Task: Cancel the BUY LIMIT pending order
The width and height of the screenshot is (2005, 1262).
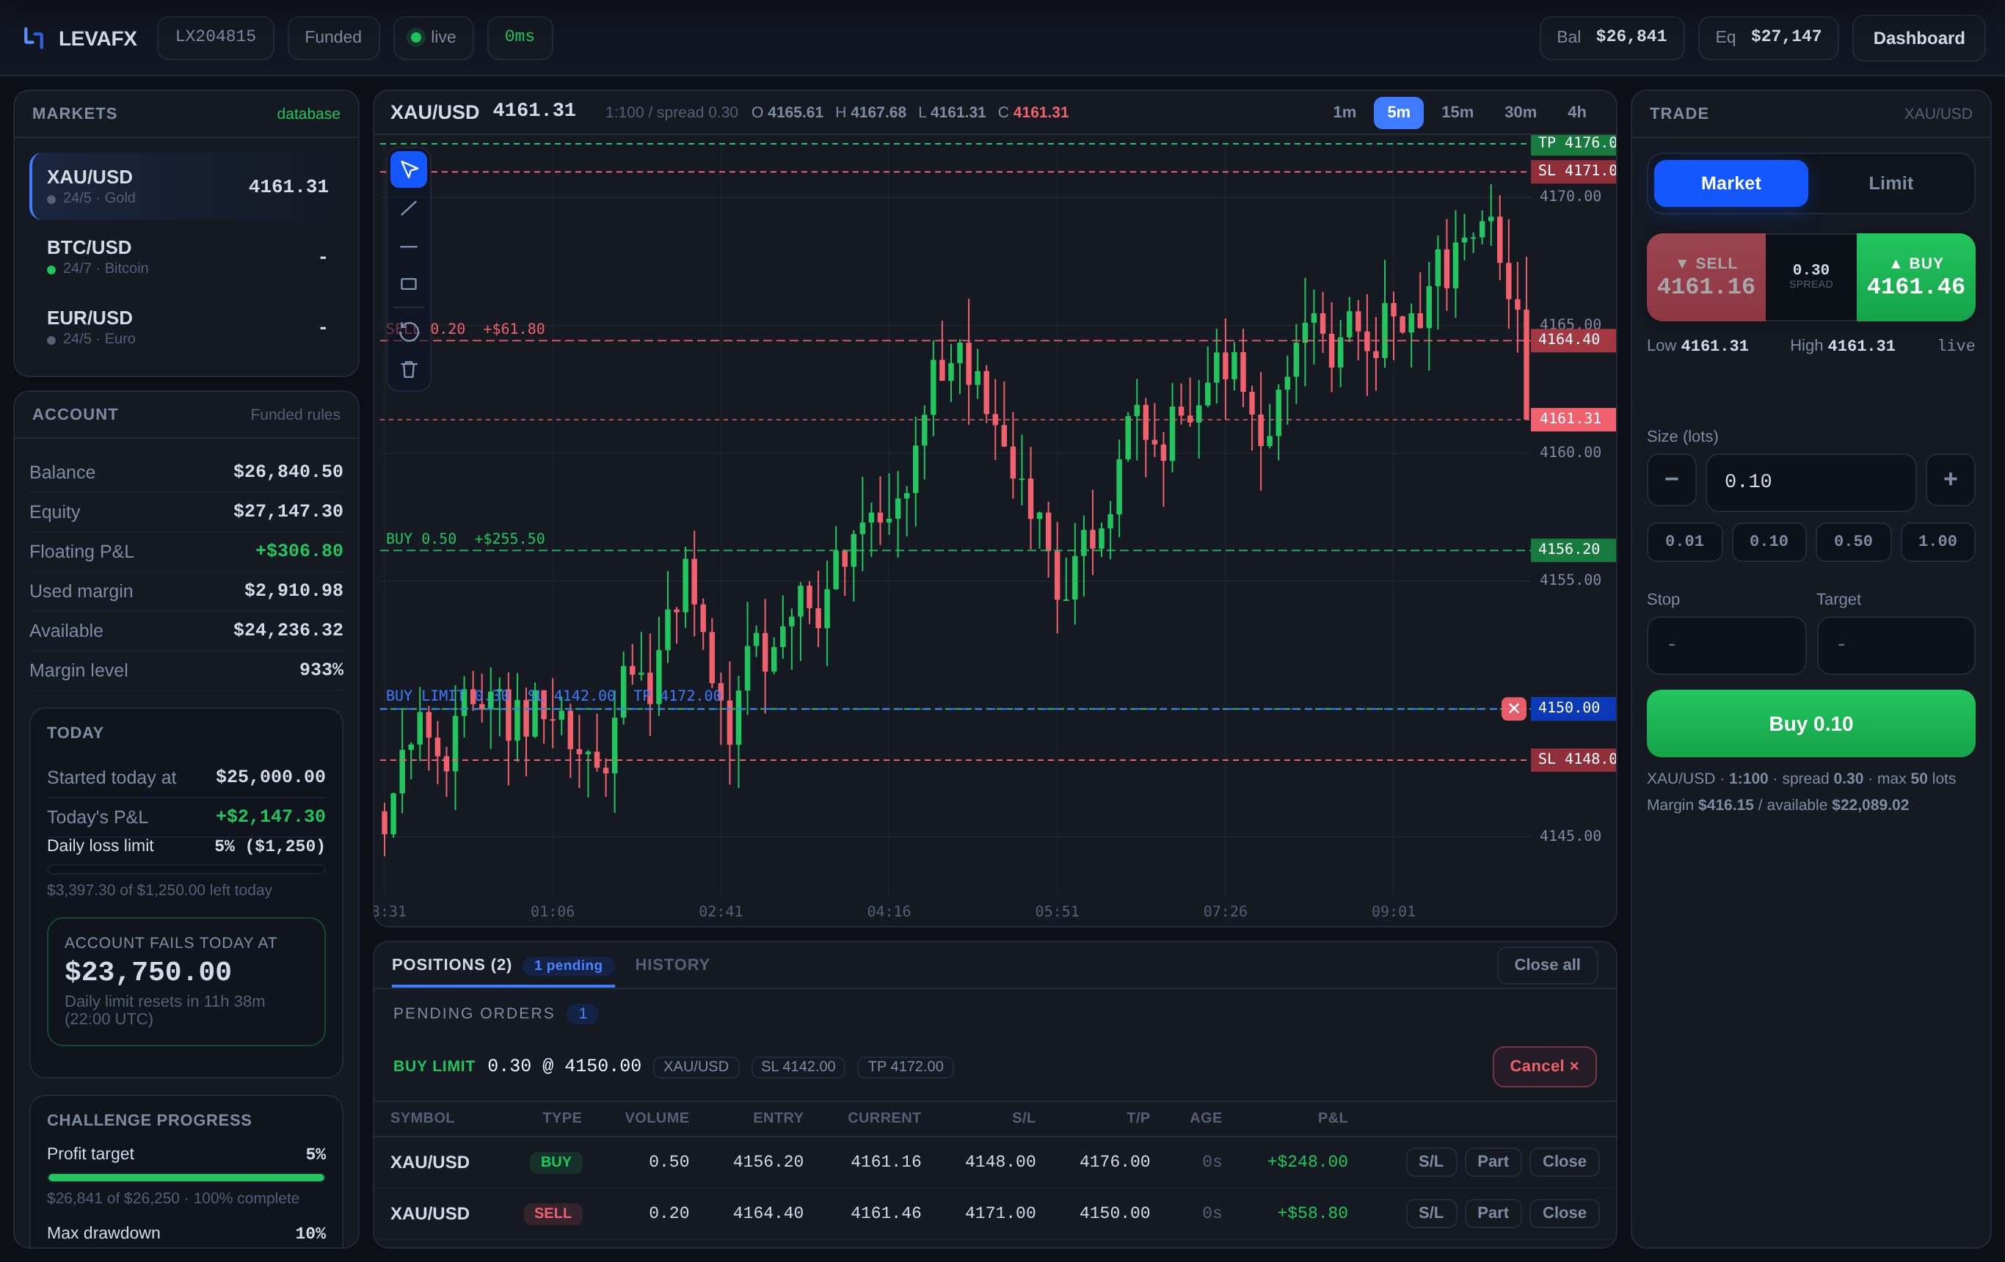Action: pos(1543,1066)
